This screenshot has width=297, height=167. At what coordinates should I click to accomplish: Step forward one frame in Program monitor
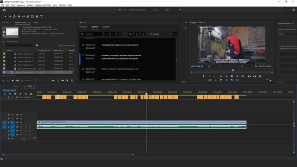(x=237, y=76)
